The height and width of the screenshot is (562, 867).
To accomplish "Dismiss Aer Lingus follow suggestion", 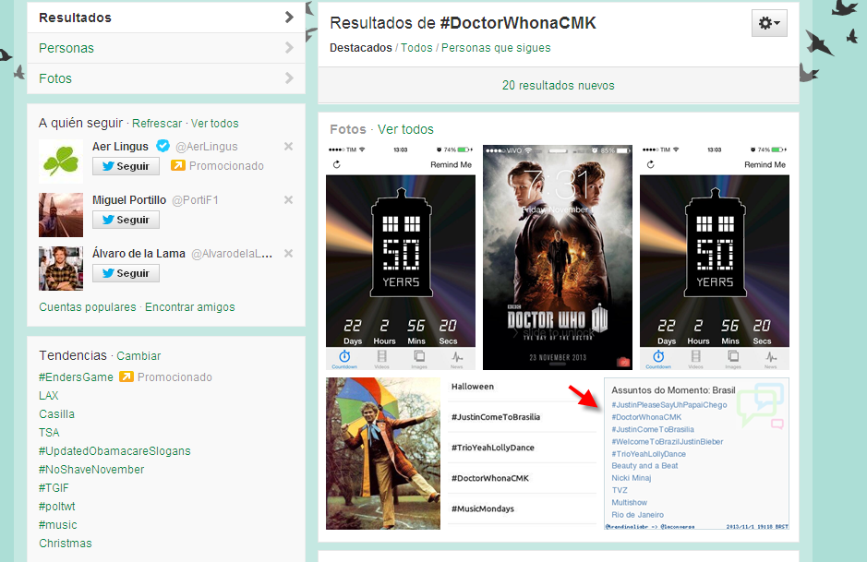I will 288,147.
